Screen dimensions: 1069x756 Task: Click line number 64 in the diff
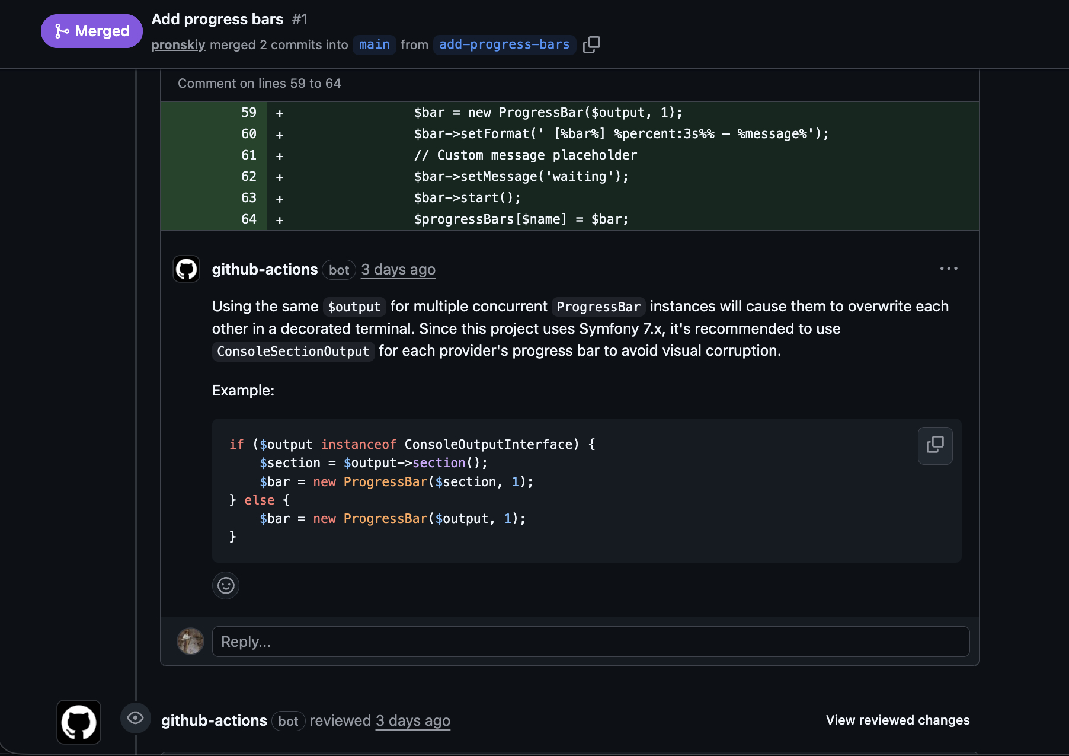point(249,219)
